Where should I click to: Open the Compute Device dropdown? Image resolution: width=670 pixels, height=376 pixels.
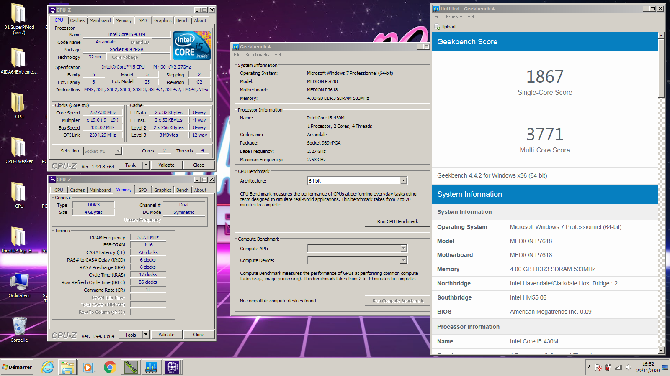pyautogui.click(x=403, y=260)
